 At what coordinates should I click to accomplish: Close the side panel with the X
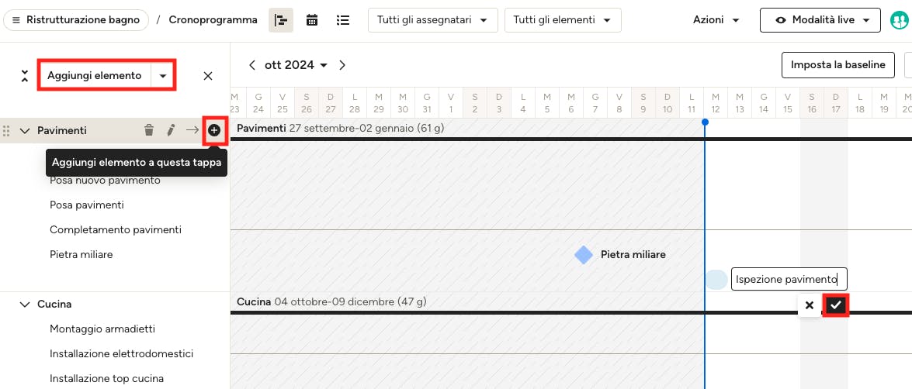[208, 76]
